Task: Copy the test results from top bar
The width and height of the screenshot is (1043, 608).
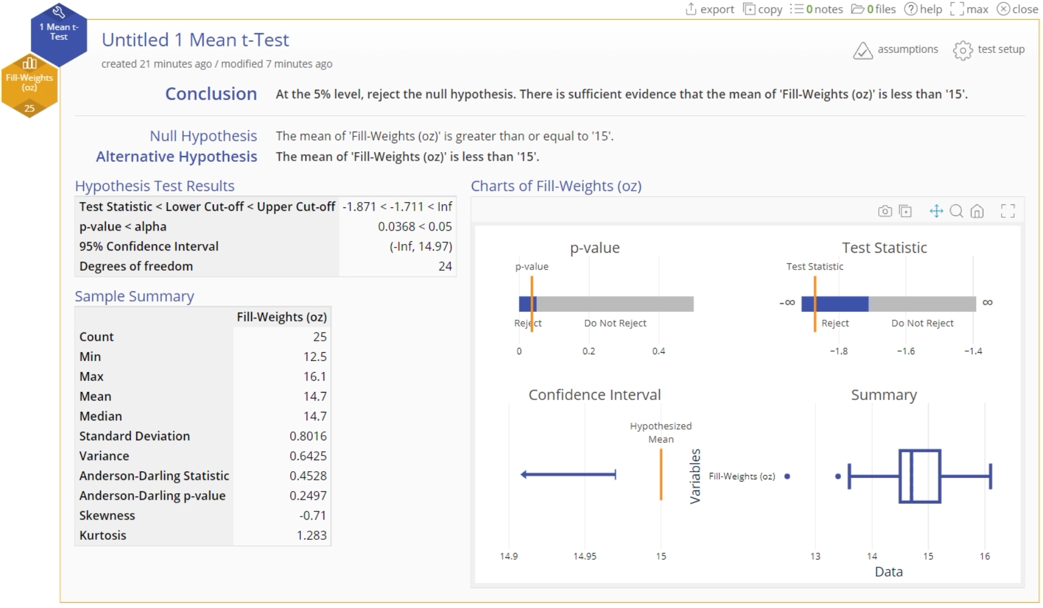Action: click(x=762, y=9)
